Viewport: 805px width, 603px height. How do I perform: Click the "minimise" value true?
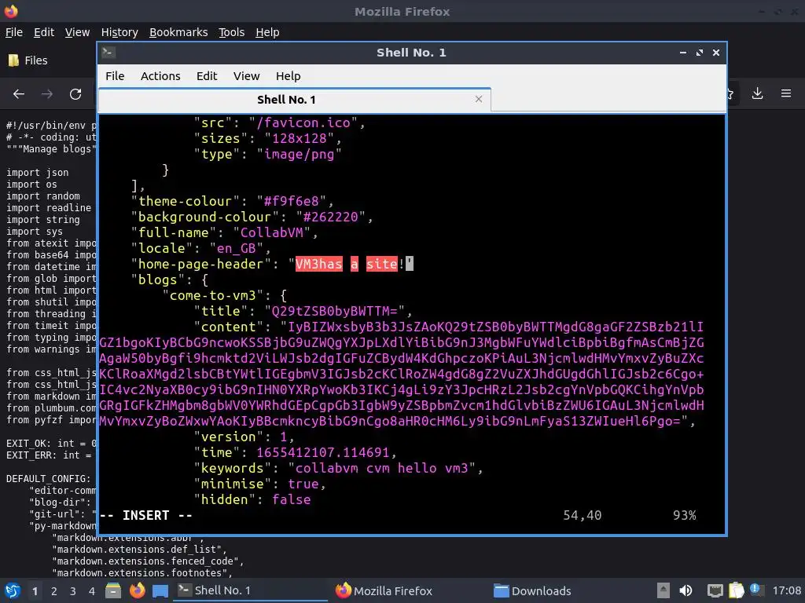303,484
